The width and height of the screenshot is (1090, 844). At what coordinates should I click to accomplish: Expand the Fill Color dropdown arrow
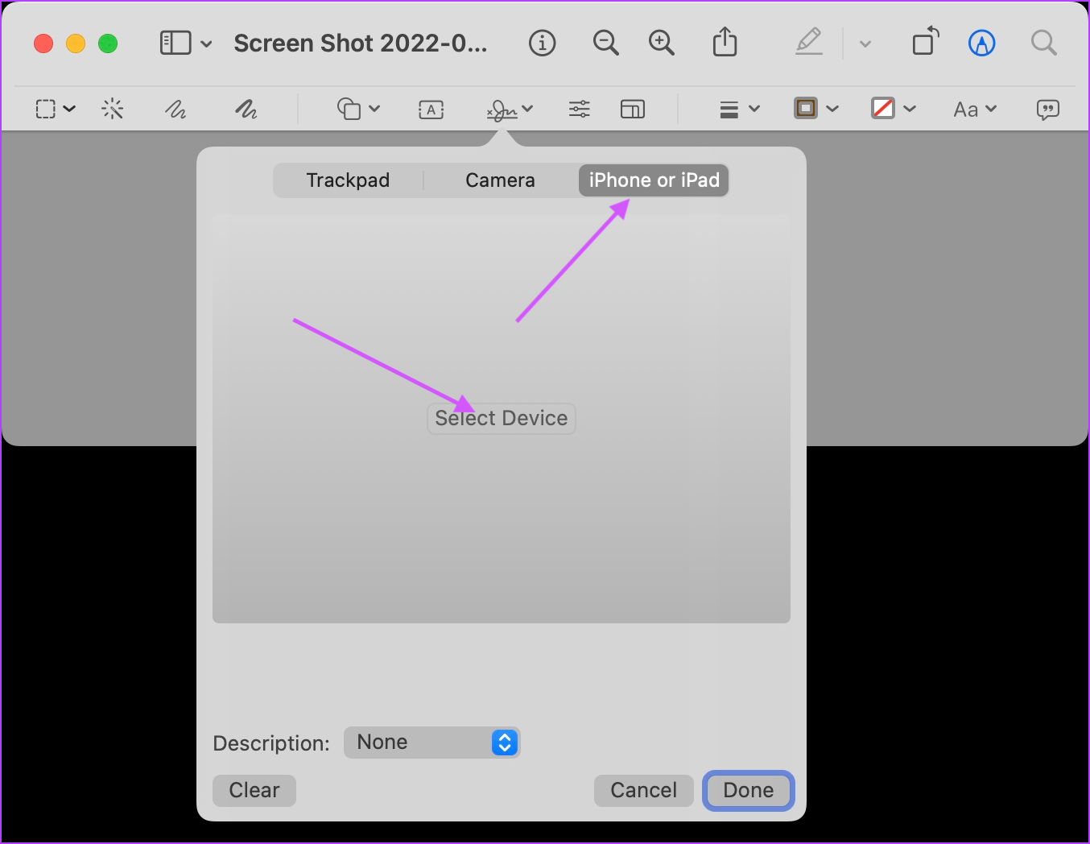(x=910, y=109)
